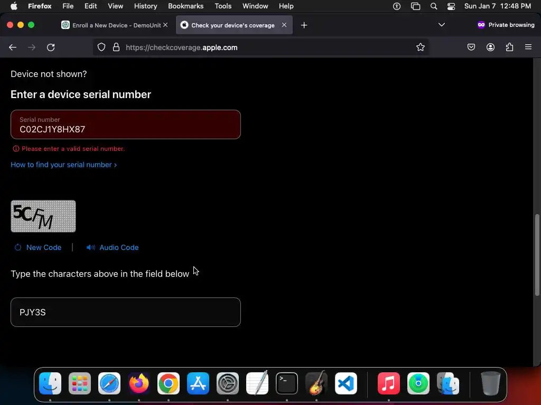This screenshot has height=405, width=541.
Task: Click the date and time in menu bar
Action: click(498, 6)
